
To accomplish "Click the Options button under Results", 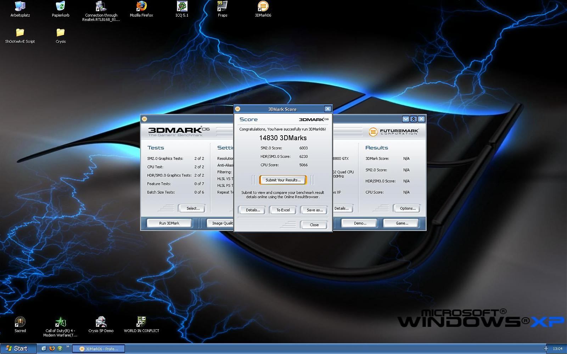I will pos(407,208).
